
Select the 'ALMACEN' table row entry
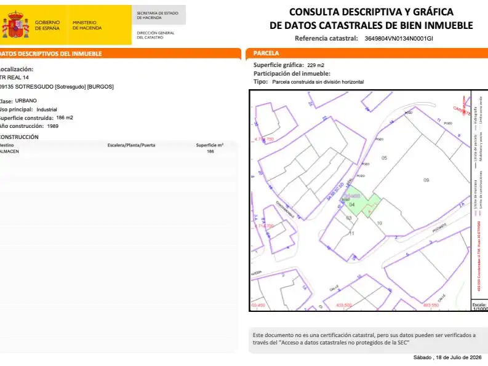(x=9, y=151)
